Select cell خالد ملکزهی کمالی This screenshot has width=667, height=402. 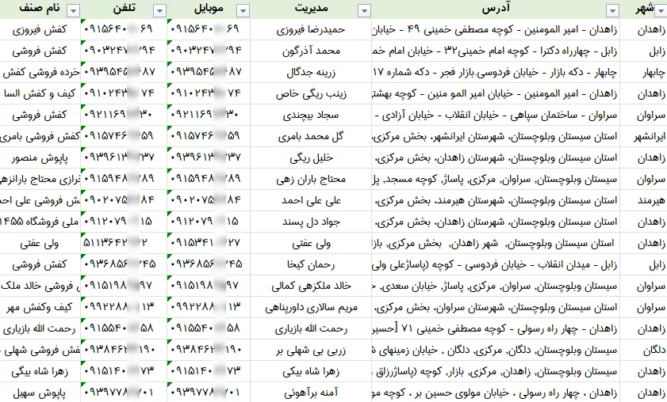coord(311,286)
